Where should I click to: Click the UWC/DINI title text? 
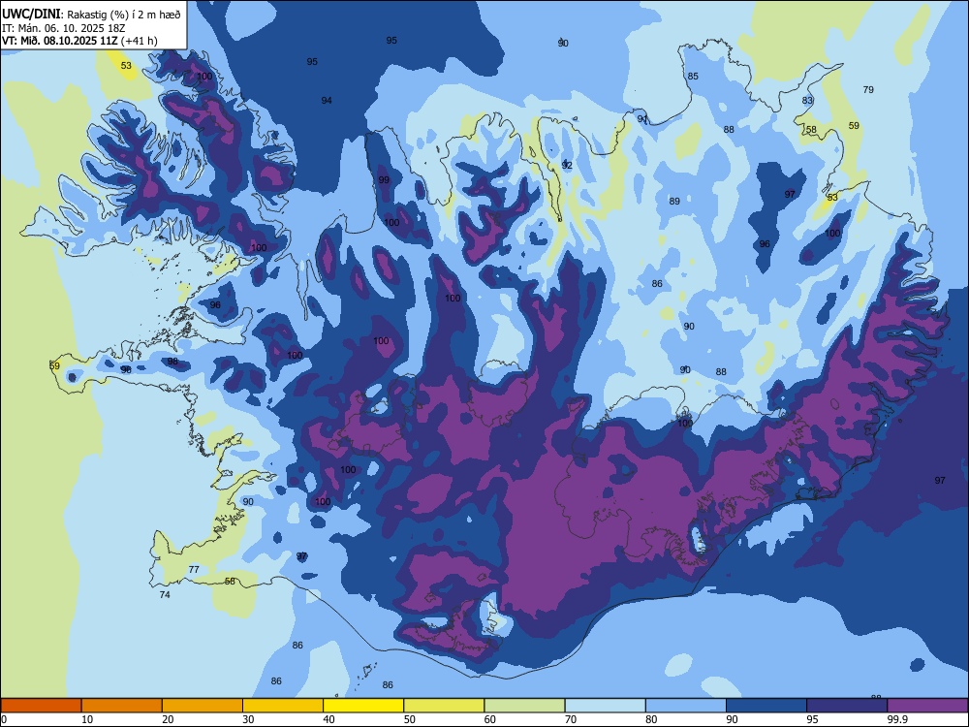[x=31, y=15]
